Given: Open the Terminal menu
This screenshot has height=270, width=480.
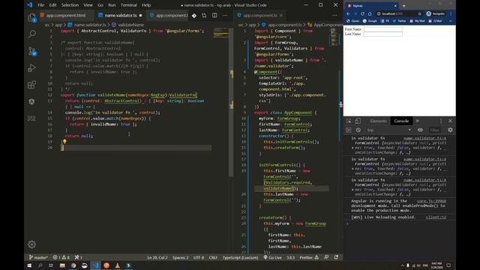Looking at the screenshot, I should pyautogui.click(x=128, y=5).
